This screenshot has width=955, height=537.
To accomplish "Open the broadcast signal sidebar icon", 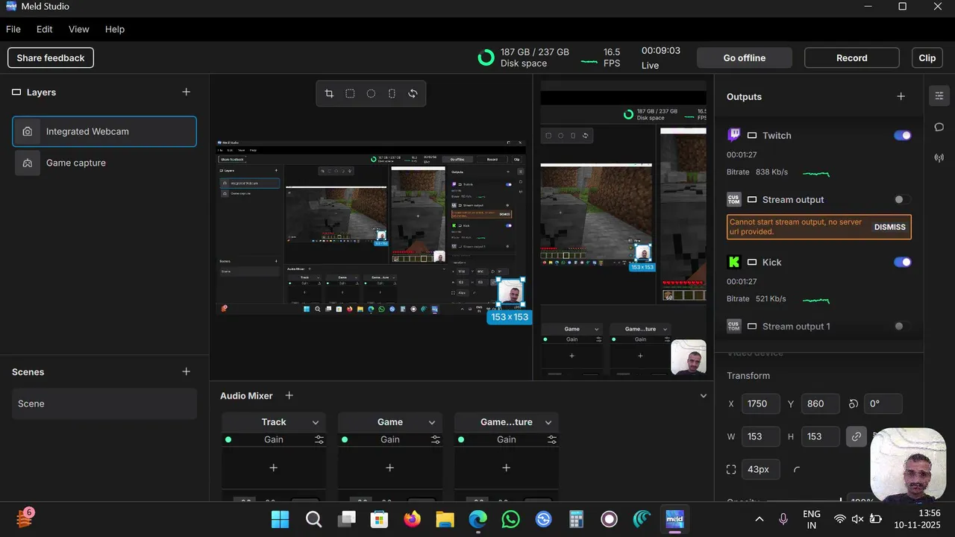I will click(x=939, y=158).
